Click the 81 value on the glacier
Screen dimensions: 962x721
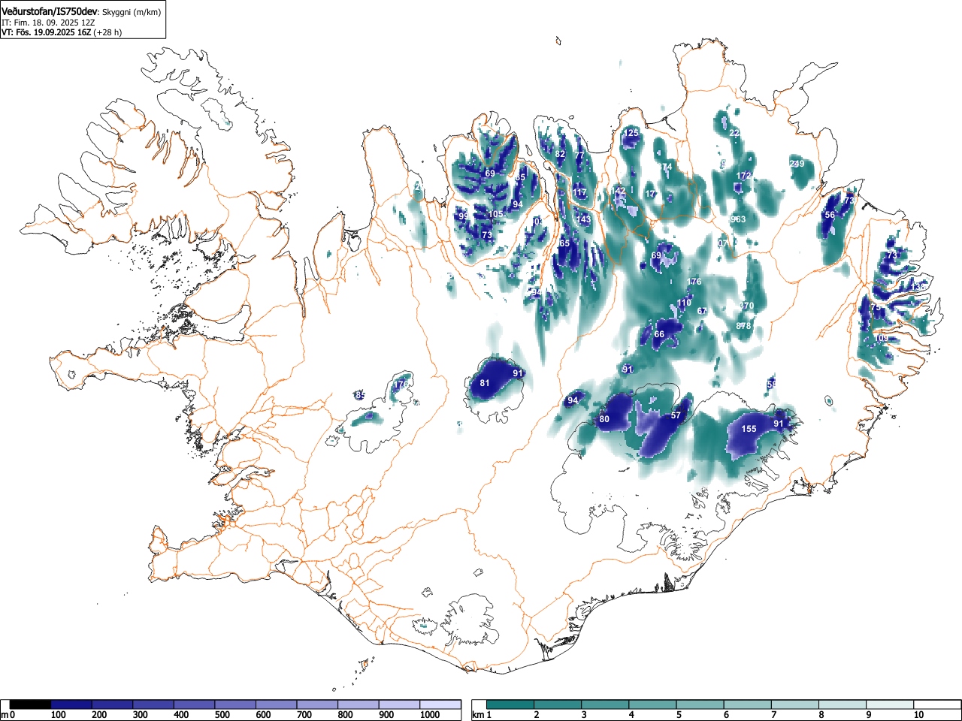pyautogui.click(x=485, y=383)
